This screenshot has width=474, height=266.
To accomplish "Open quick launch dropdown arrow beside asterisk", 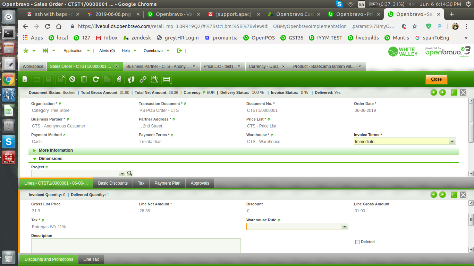I will [x=34, y=51].
